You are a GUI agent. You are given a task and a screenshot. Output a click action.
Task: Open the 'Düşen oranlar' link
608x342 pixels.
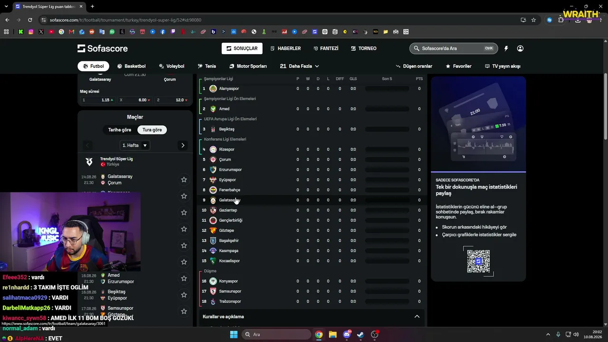414,66
